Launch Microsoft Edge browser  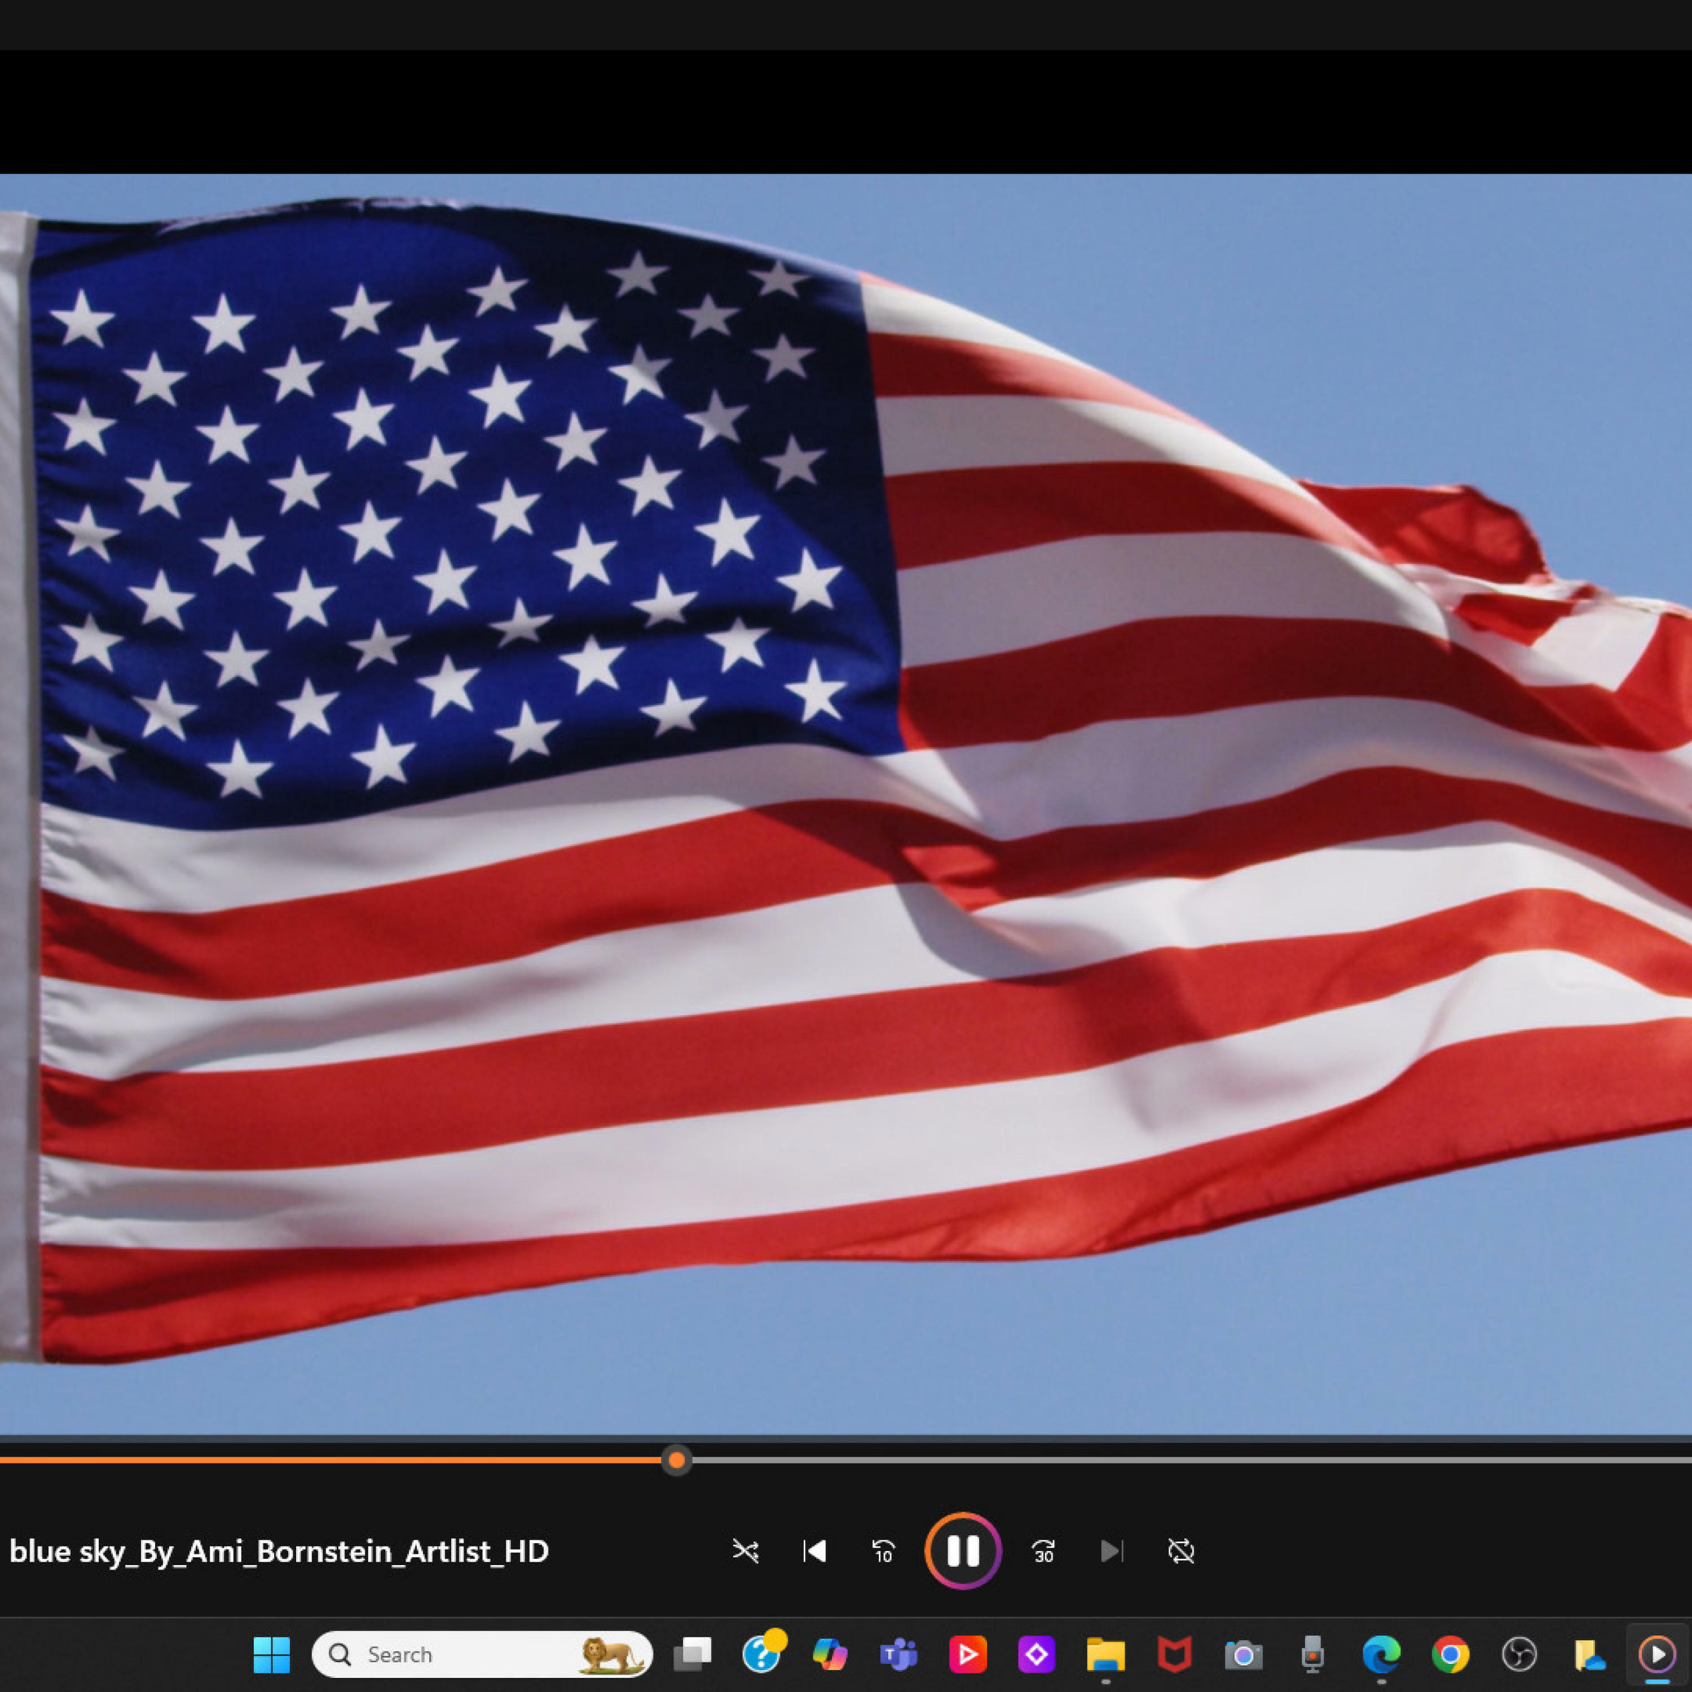point(1381,1654)
